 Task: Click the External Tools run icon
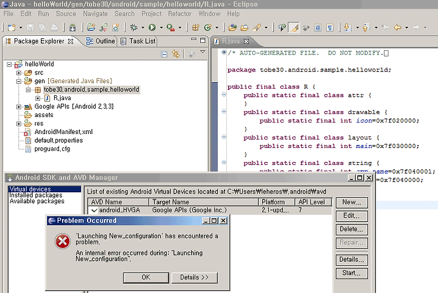click(170, 27)
